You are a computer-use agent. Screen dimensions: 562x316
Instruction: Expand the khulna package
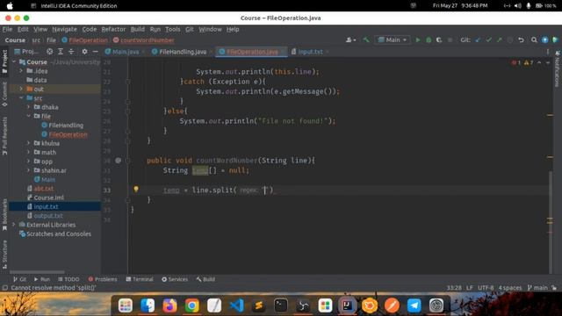click(28, 143)
